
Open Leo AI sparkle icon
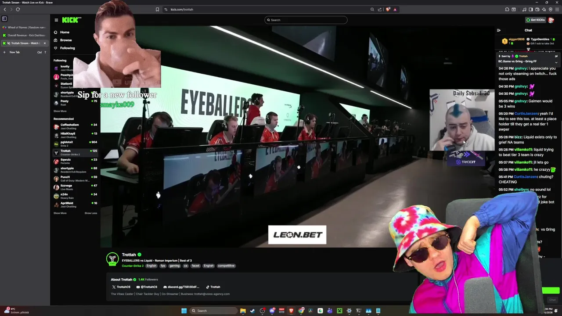pos(544,9)
